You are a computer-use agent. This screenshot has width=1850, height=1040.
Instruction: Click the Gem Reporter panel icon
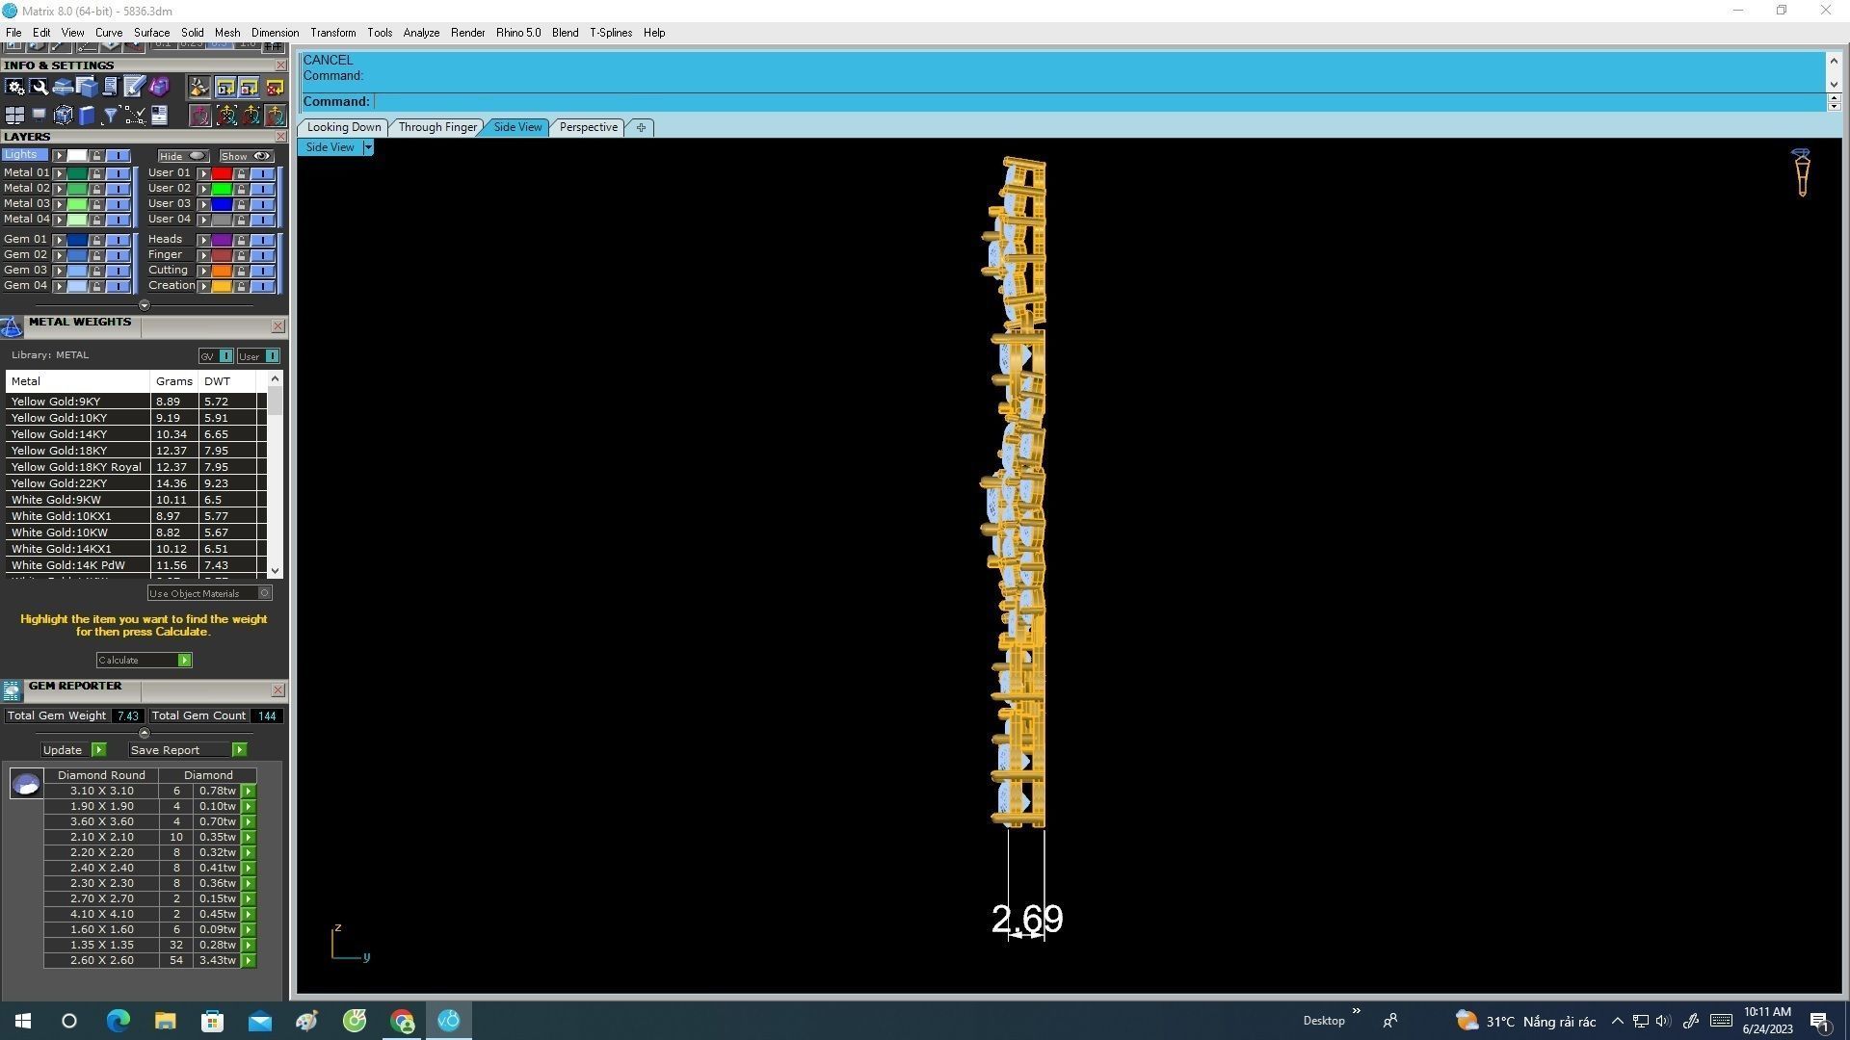(x=12, y=690)
